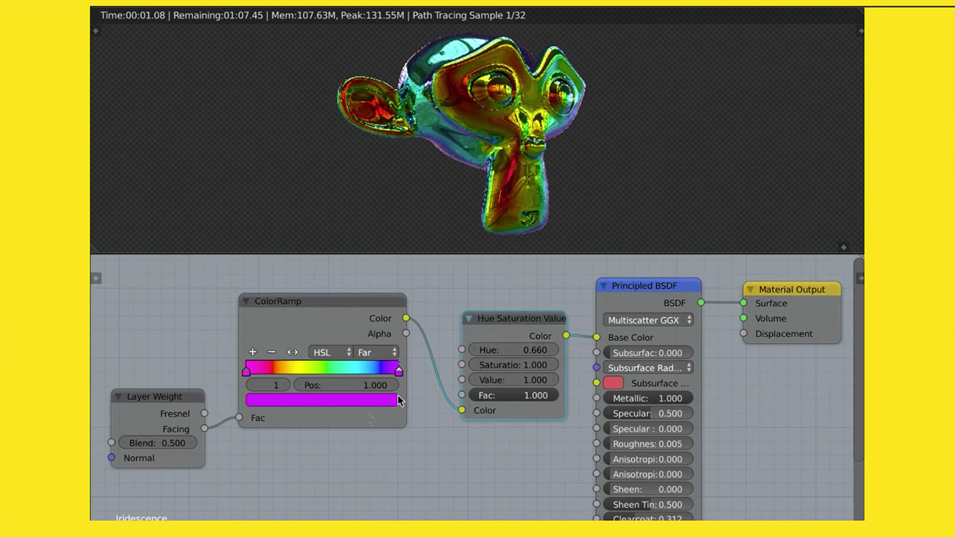Screen dimensions: 955x537
Task: Collapse the Principled BSDF node
Action: 604,286
